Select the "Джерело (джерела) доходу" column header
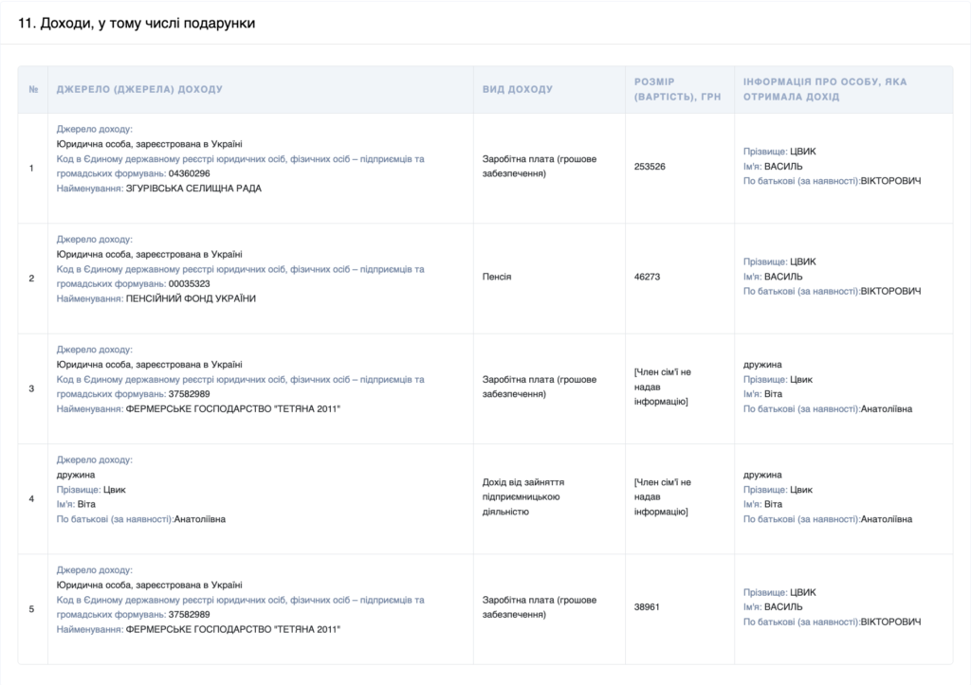The image size is (971, 685). click(139, 89)
